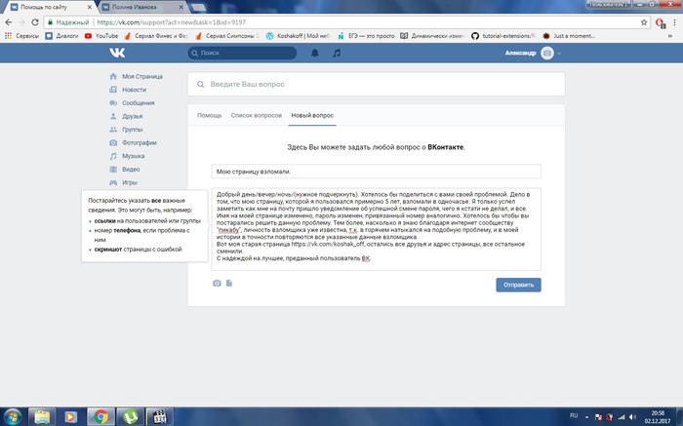
Task: Attach a photo with the camera icon
Action: point(217,284)
